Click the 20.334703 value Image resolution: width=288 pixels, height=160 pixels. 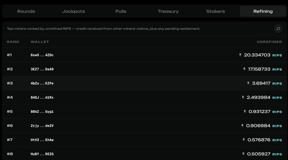(257, 55)
